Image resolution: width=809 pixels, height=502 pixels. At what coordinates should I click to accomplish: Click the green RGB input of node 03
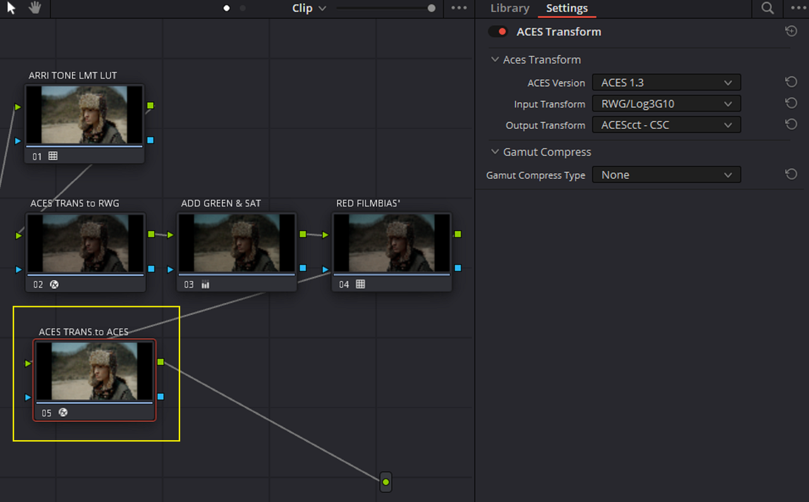coord(171,235)
